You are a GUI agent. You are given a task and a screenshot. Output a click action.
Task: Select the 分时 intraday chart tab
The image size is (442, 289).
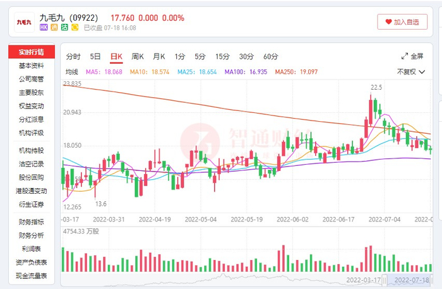tap(73, 56)
